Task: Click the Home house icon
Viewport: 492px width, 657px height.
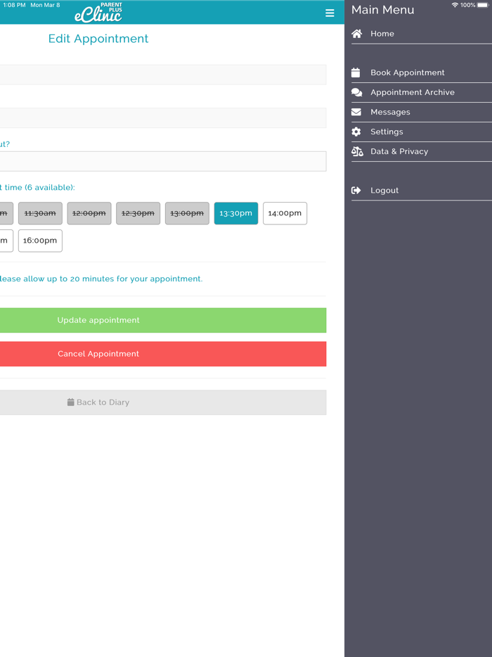Action: coord(357,34)
